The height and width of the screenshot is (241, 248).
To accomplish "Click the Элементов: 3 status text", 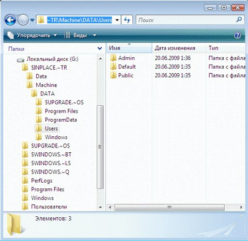I will 53,218.
